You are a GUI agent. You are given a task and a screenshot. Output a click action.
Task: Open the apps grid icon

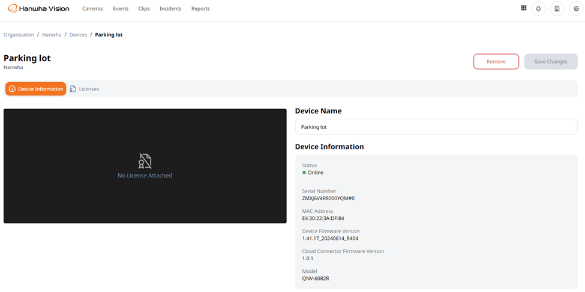pos(523,8)
